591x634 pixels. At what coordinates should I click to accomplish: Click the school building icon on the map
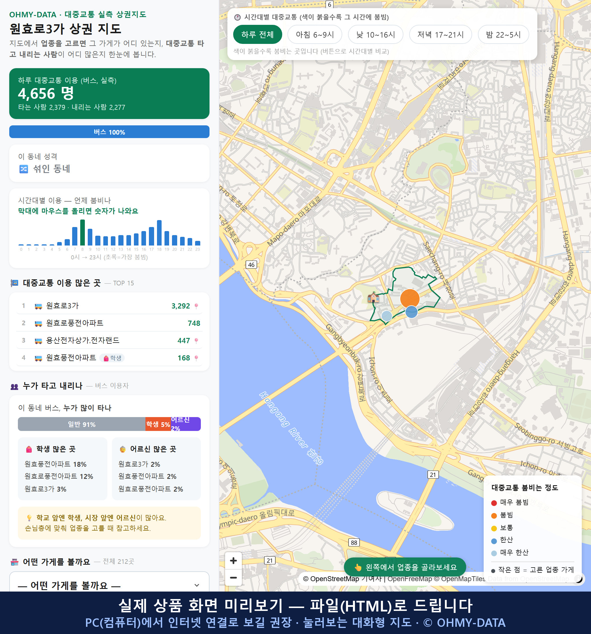click(x=373, y=297)
